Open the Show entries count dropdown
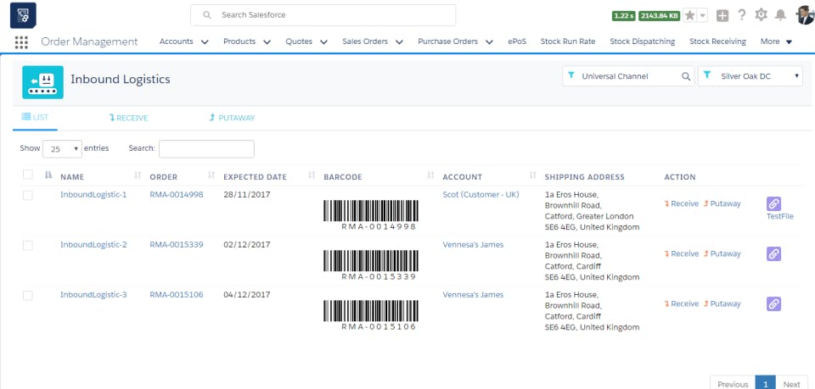This screenshot has height=389, width=815. tap(62, 149)
